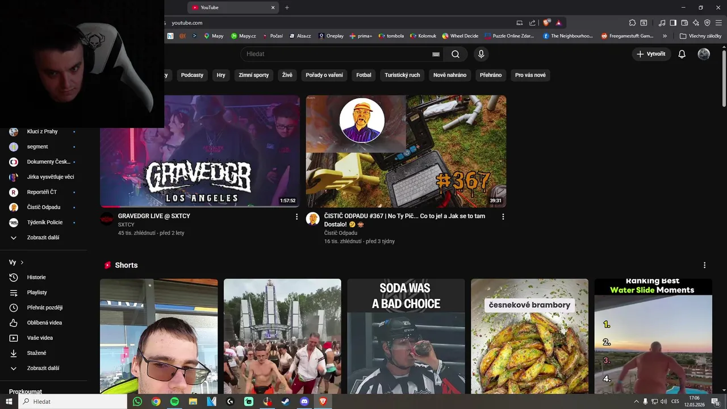Filter by Fotbal chip
This screenshot has height=409, width=727.
tap(363, 75)
